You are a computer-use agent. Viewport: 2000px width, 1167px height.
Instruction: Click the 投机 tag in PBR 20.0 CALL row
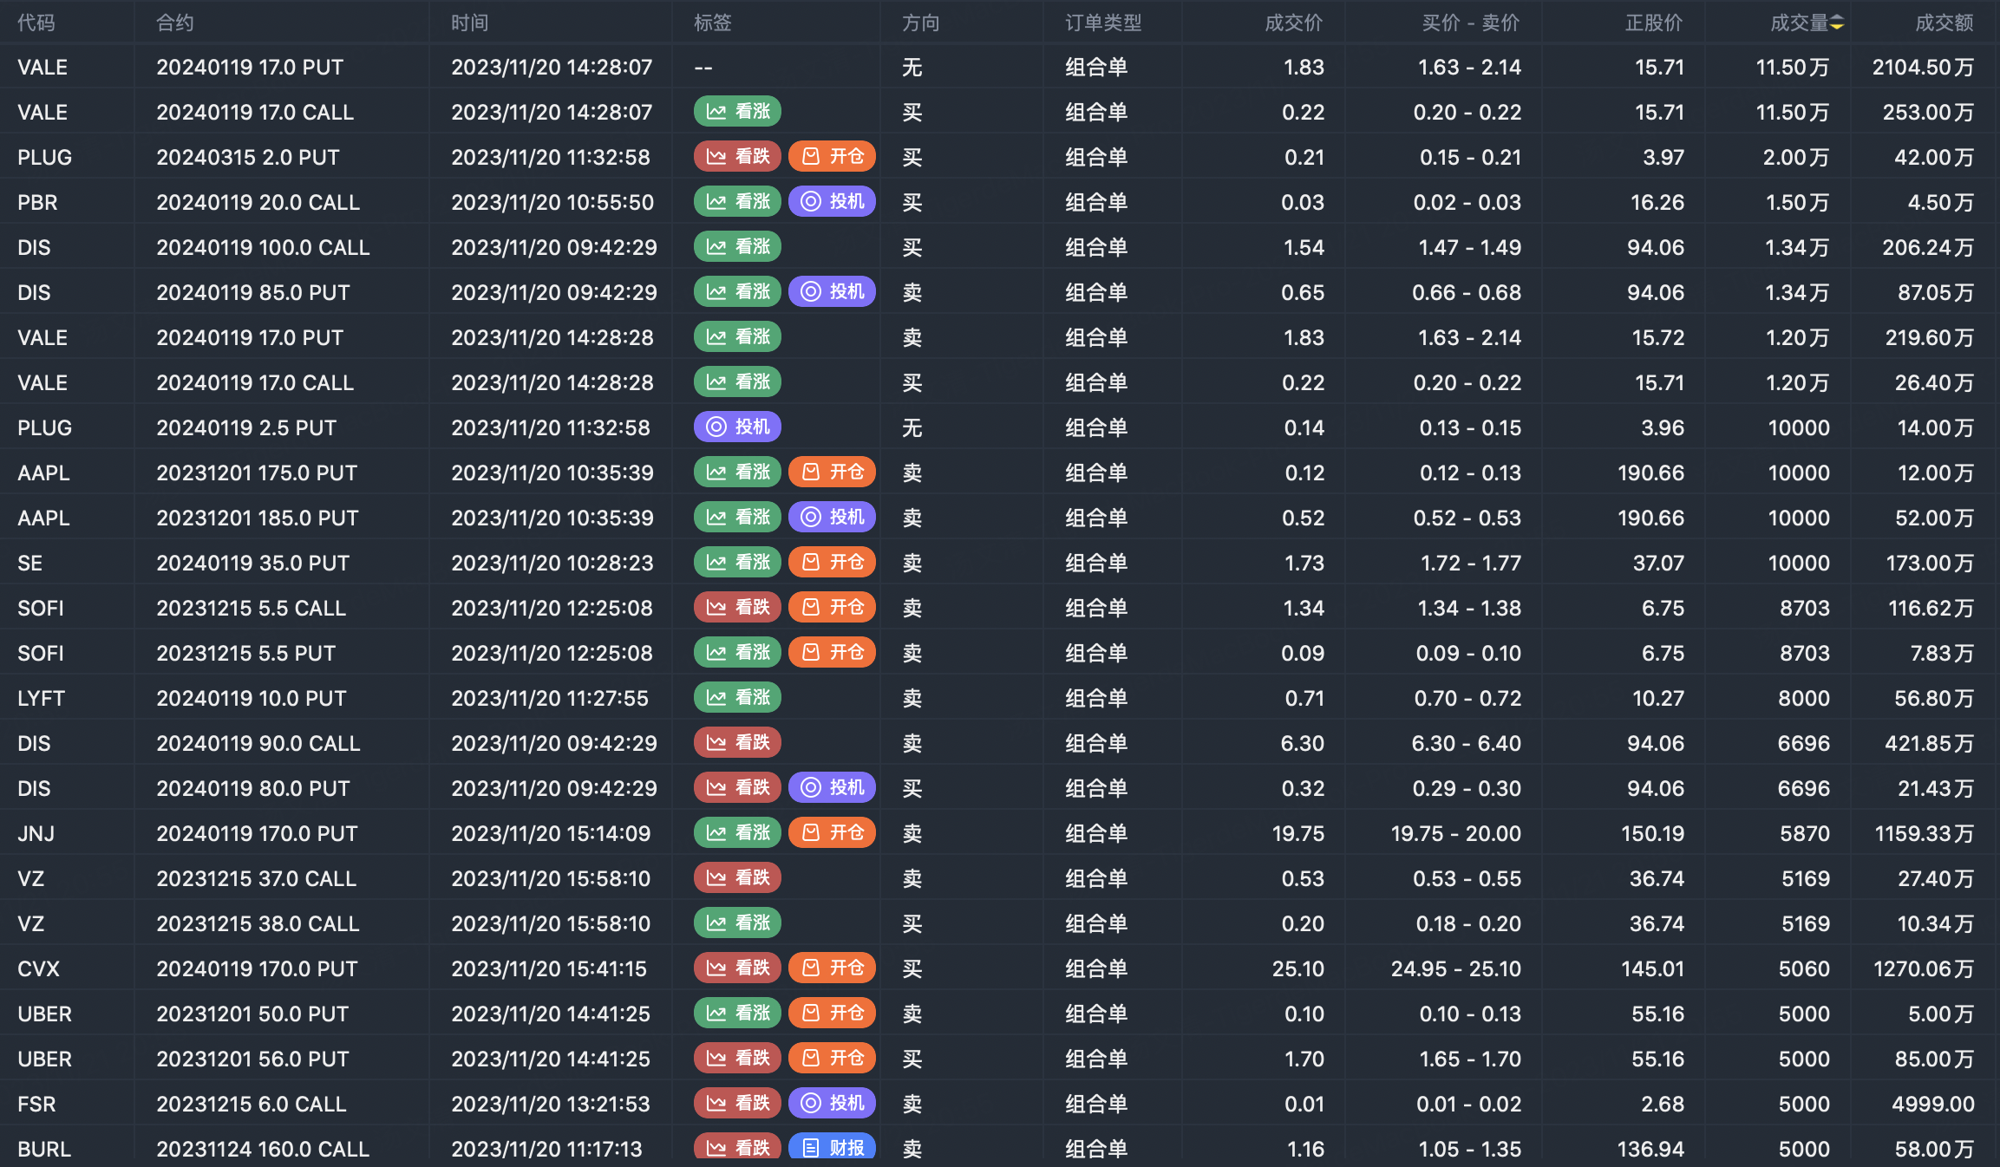832,202
